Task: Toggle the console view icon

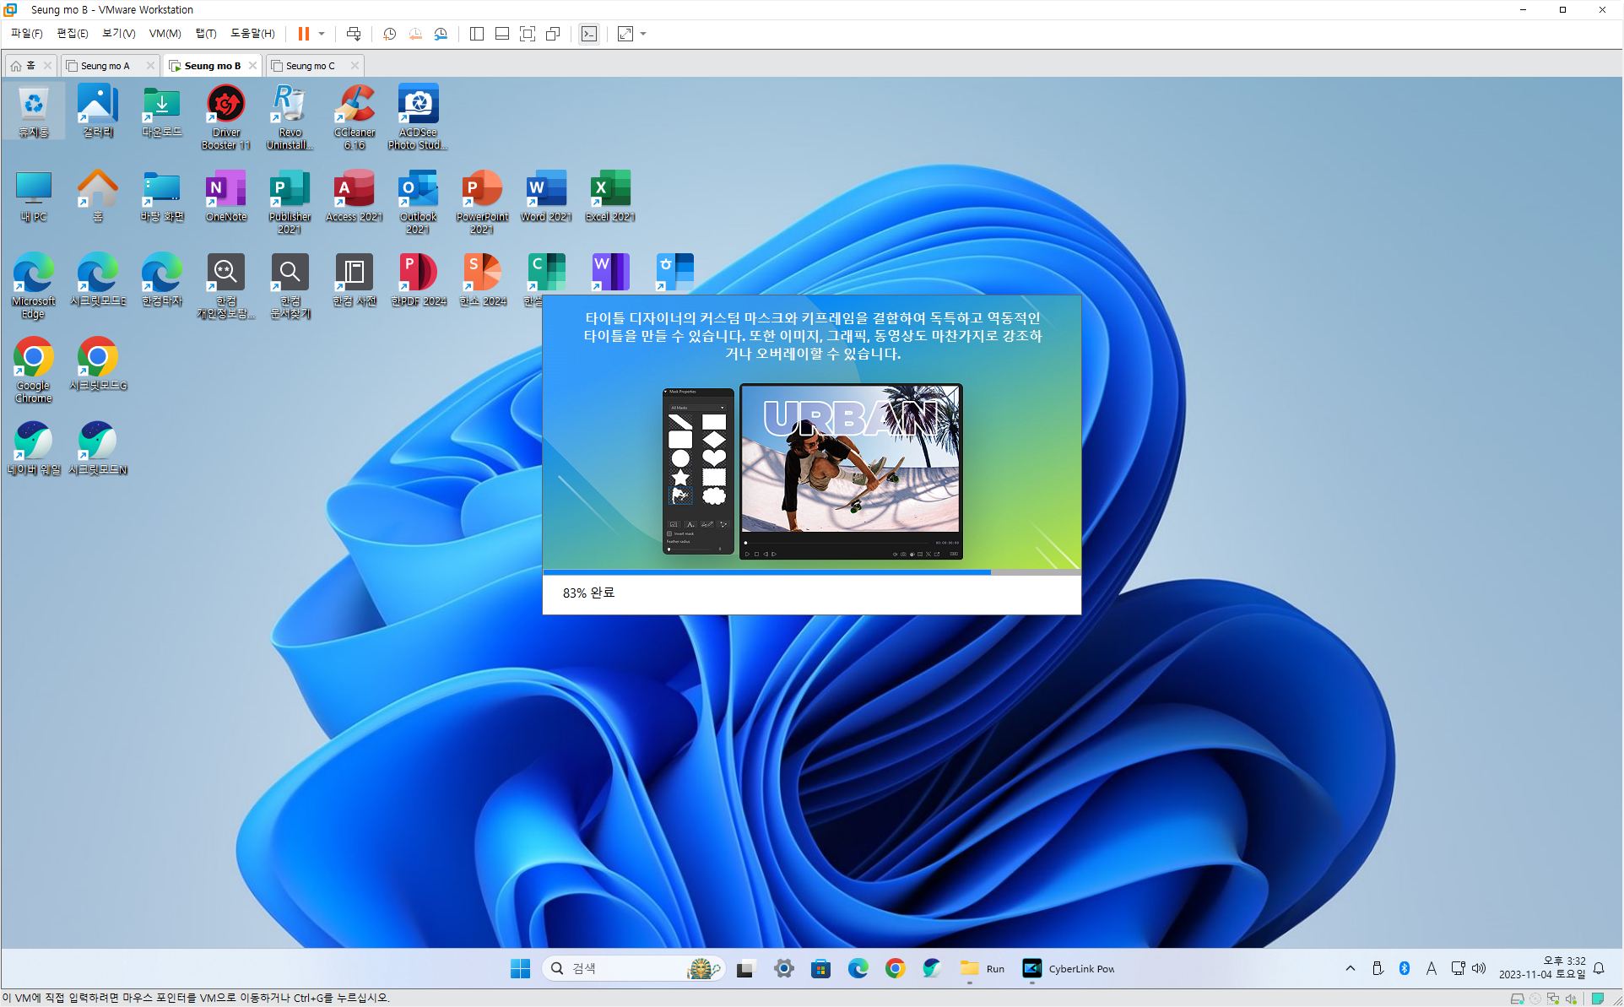Action: 589,34
